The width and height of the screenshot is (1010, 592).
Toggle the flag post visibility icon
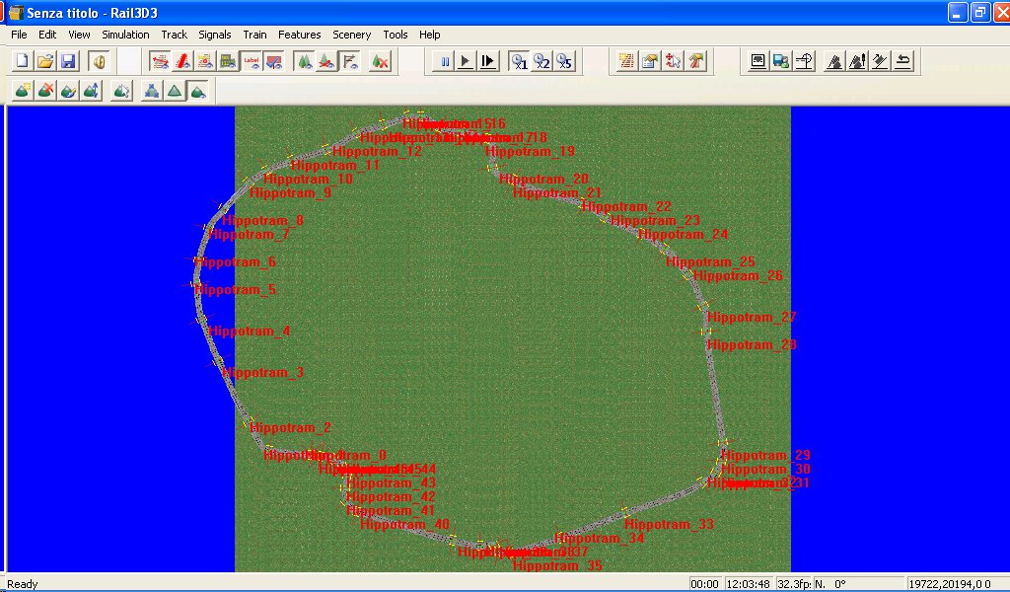[x=350, y=61]
